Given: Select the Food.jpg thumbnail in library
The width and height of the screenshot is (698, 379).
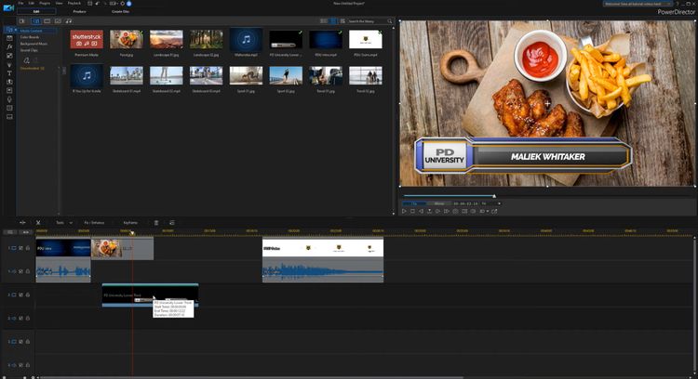Looking at the screenshot, I should (127, 40).
